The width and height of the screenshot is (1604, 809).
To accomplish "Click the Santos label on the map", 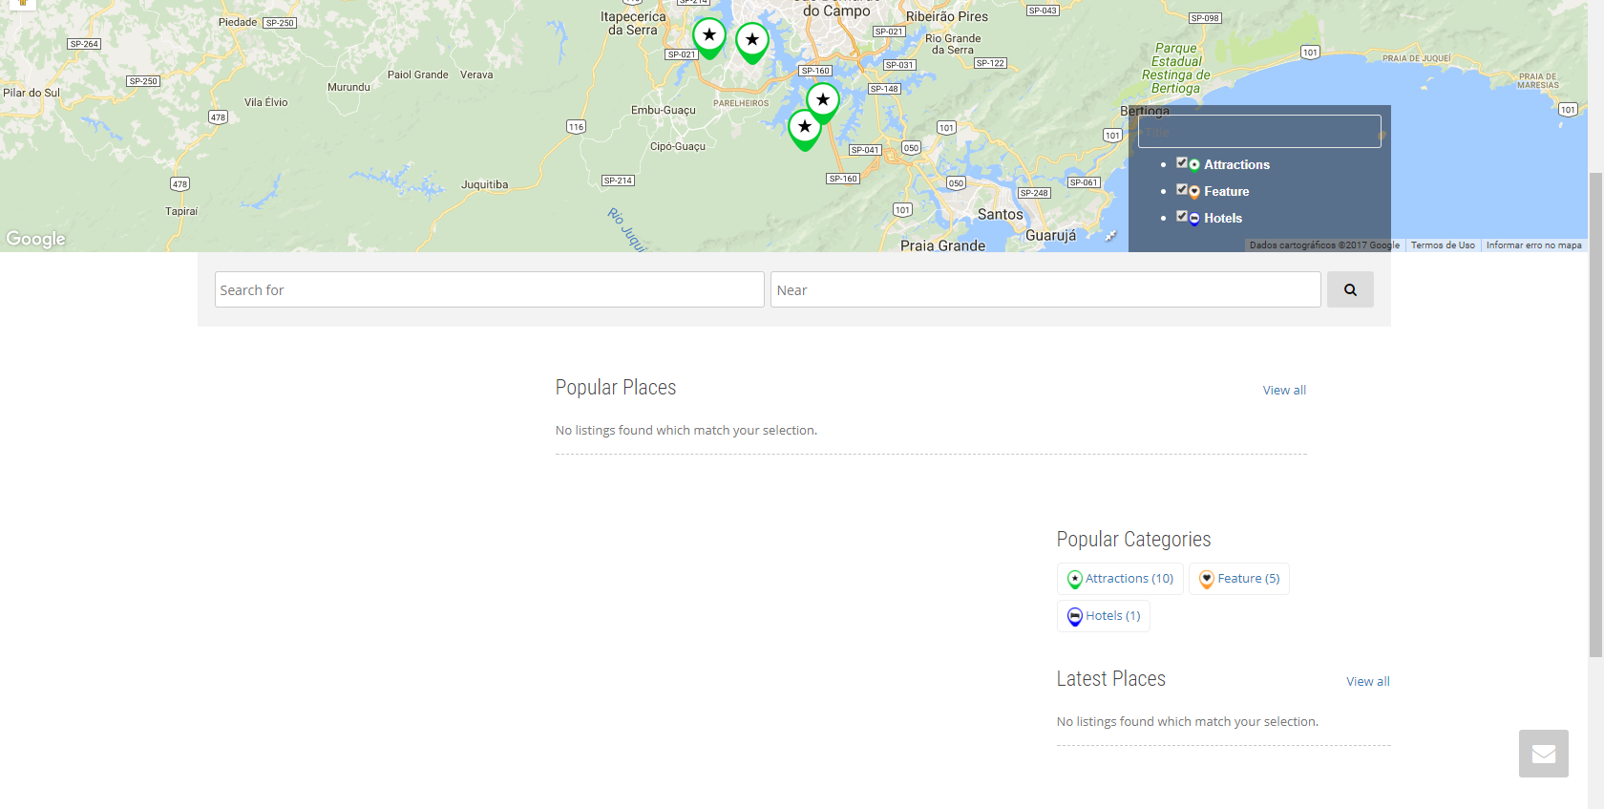I will [1000, 215].
